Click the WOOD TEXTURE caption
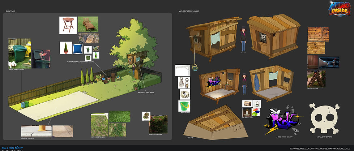Image resolution: width=354 pixels, height=151 pixels. click(x=313, y=89)
